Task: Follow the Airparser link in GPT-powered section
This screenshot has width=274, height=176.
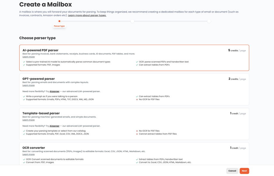Action: (x=55, y=91)
